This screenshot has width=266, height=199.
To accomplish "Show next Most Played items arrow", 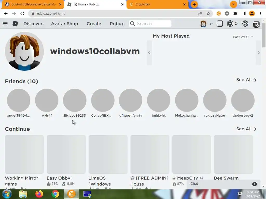I will (x=258, y=52).
